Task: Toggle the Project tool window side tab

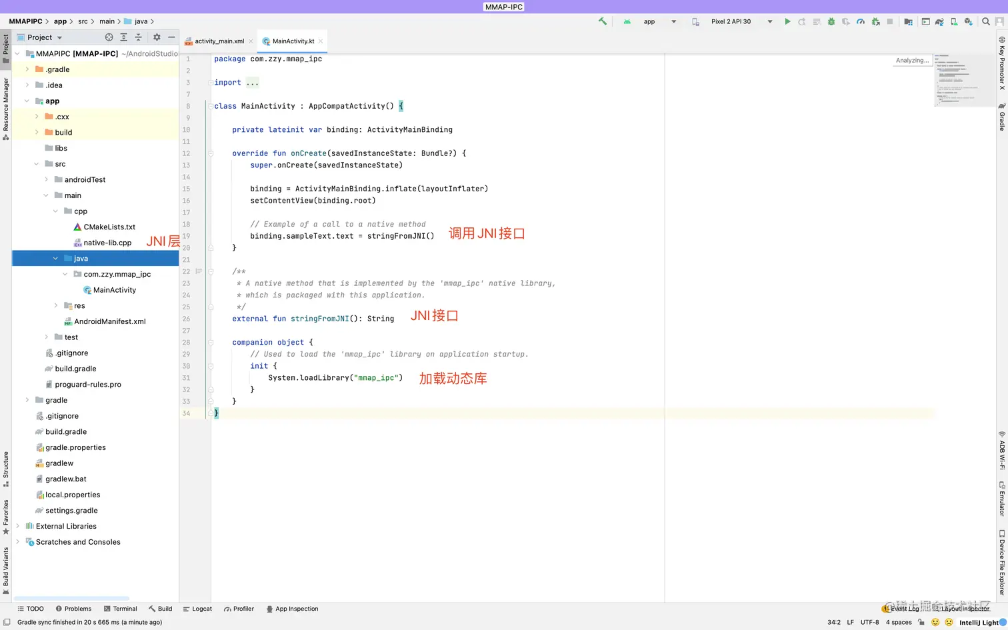Action: 6,48
